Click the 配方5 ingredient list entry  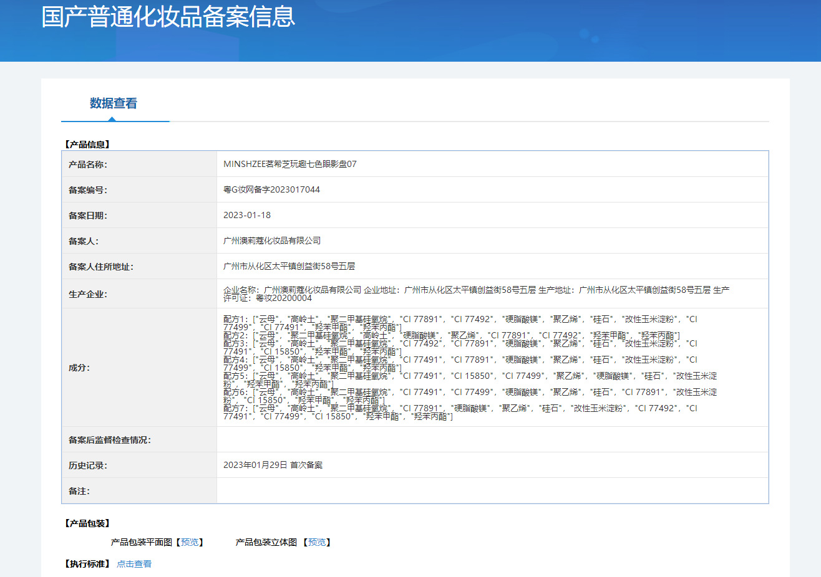click(x=470, y=379)
